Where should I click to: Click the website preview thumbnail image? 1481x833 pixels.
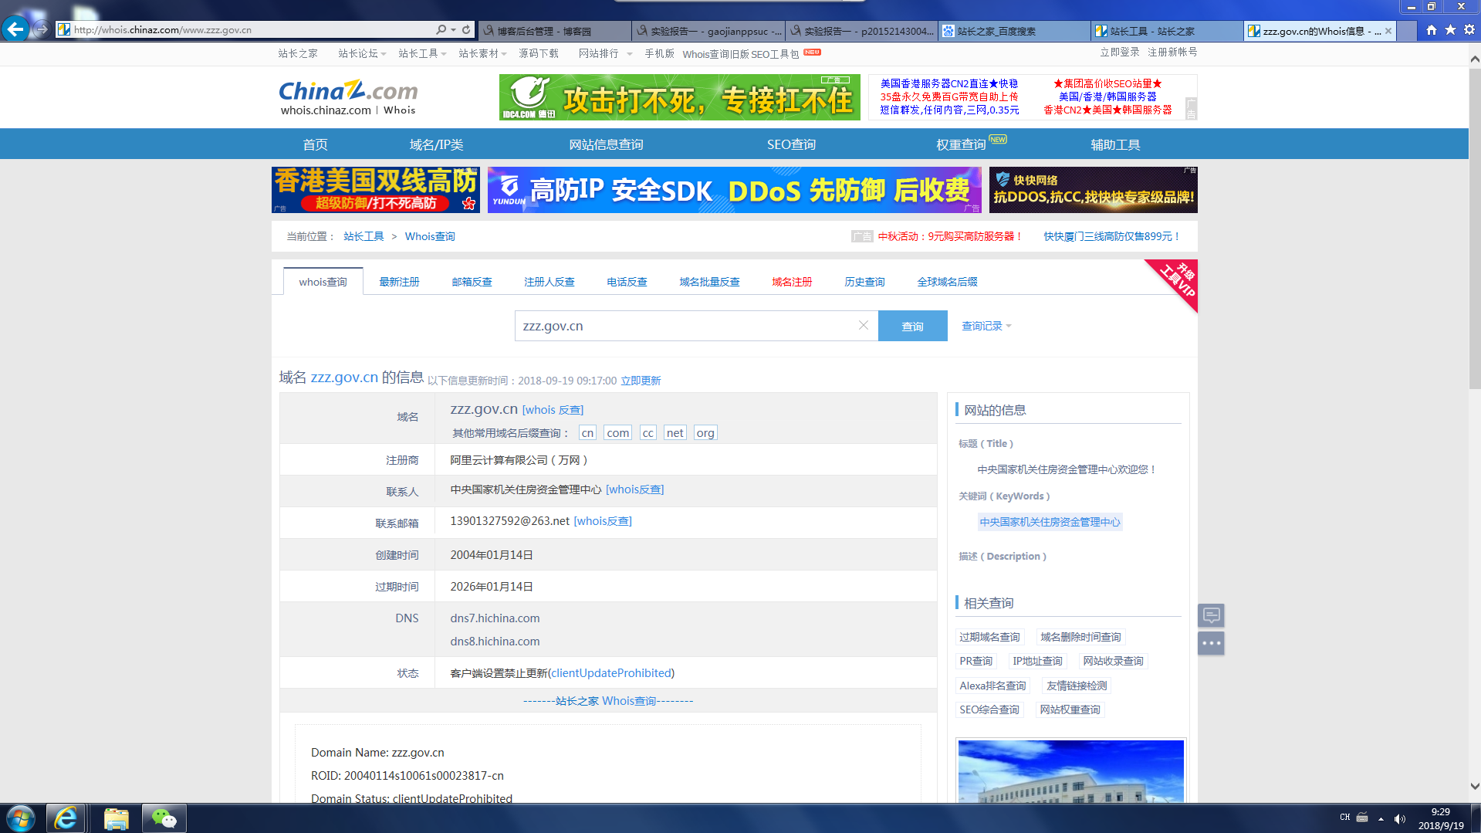[1070, 770]
